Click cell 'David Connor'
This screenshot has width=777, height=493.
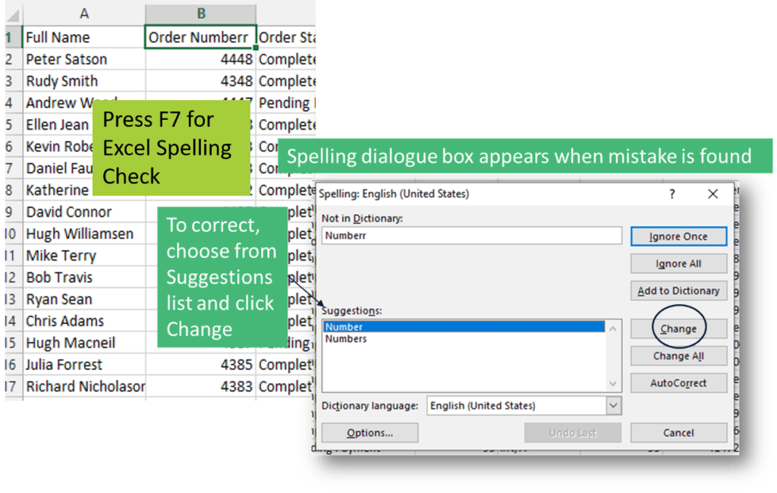pos(83,212)
